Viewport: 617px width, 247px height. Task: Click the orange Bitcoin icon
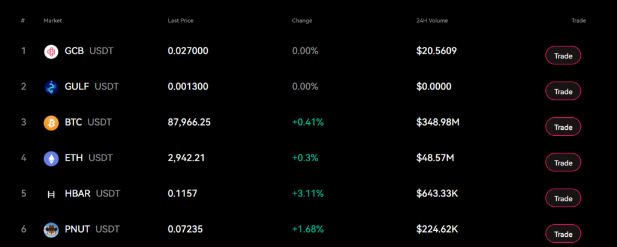[51, 123]
